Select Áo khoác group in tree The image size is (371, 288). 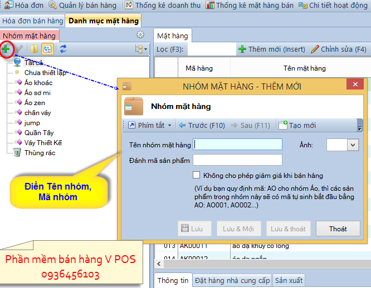[38, 82]
